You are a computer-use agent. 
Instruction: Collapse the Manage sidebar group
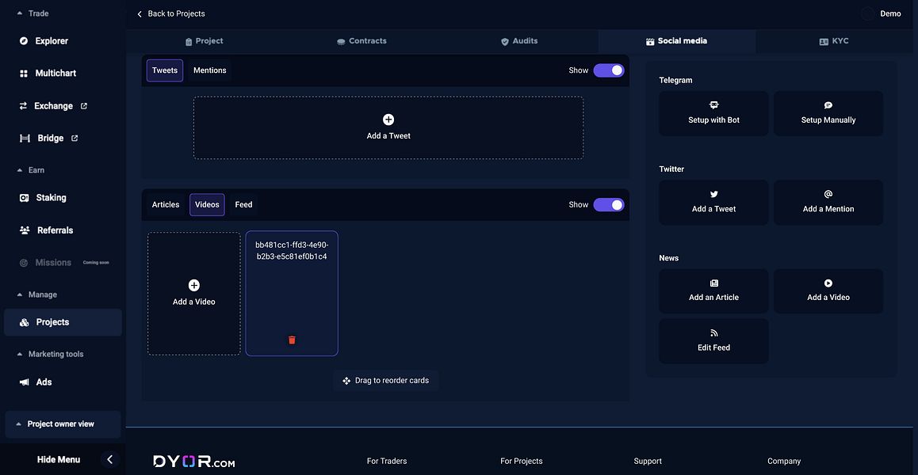point(37,294)
